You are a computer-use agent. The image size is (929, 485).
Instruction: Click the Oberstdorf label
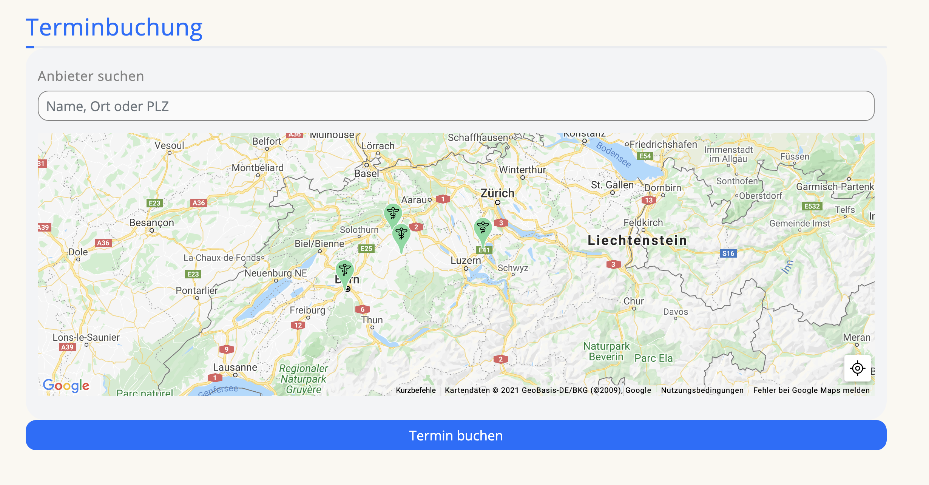(x=760, y=196)
